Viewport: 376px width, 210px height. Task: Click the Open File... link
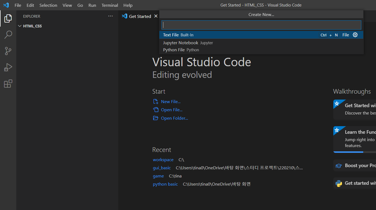[x=172, y=110]
